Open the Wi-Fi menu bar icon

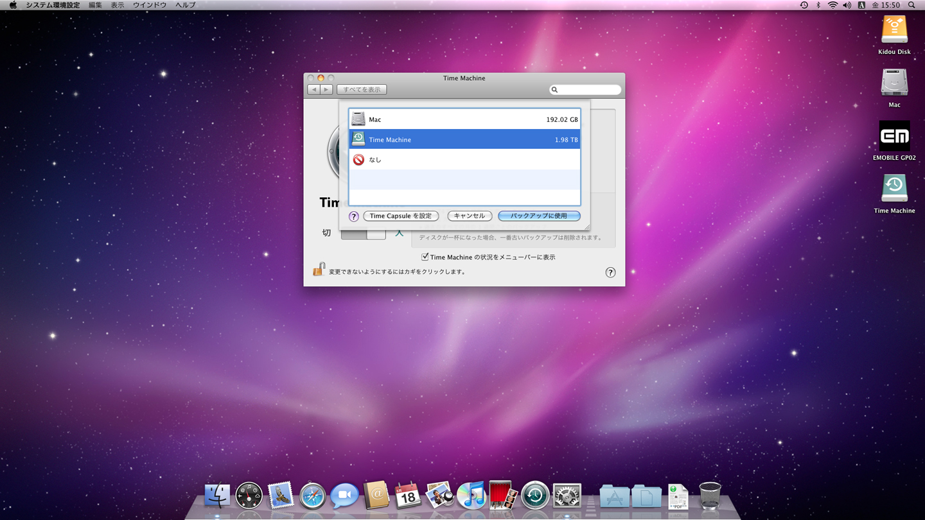[833, 5]
